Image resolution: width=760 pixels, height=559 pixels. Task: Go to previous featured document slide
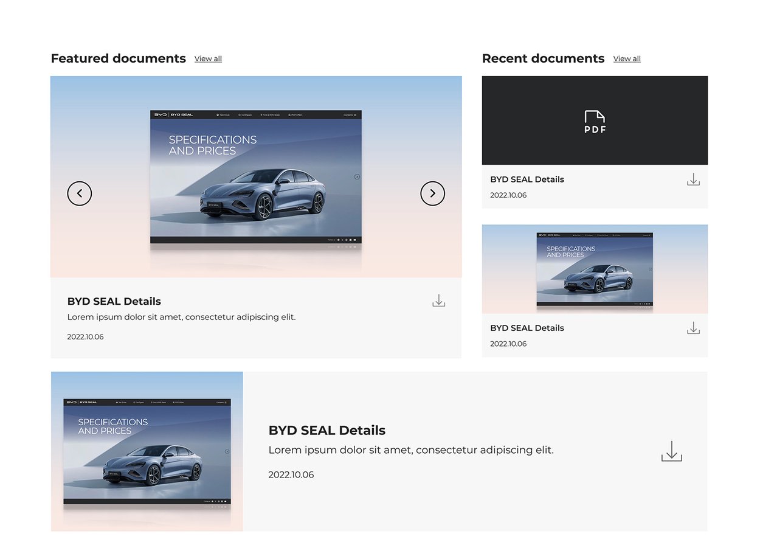click(80, 193)
